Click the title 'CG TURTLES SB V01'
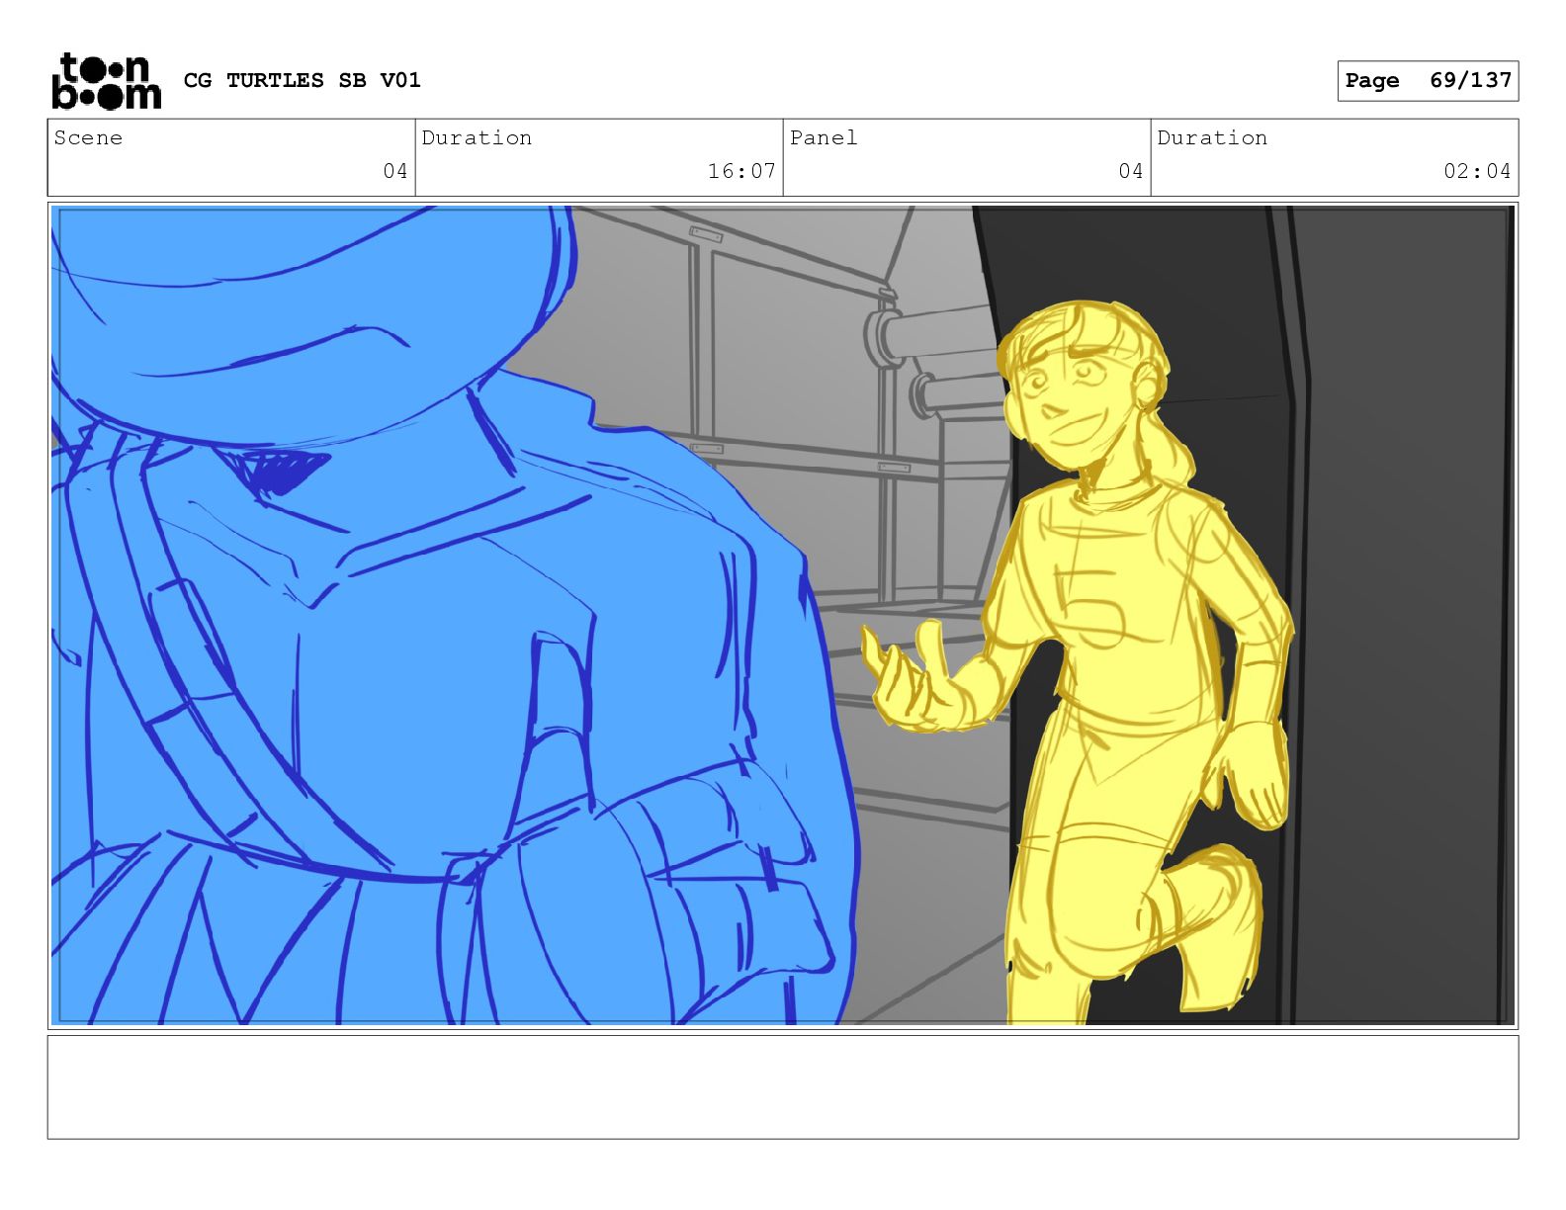Image resolution: width=1566 pixels, height=1210 pixels. pyautogui.click(x=303, y=80)
